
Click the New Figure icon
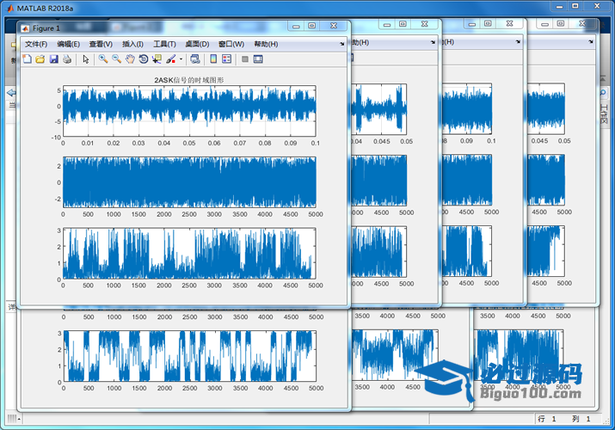tap(27, 59)
